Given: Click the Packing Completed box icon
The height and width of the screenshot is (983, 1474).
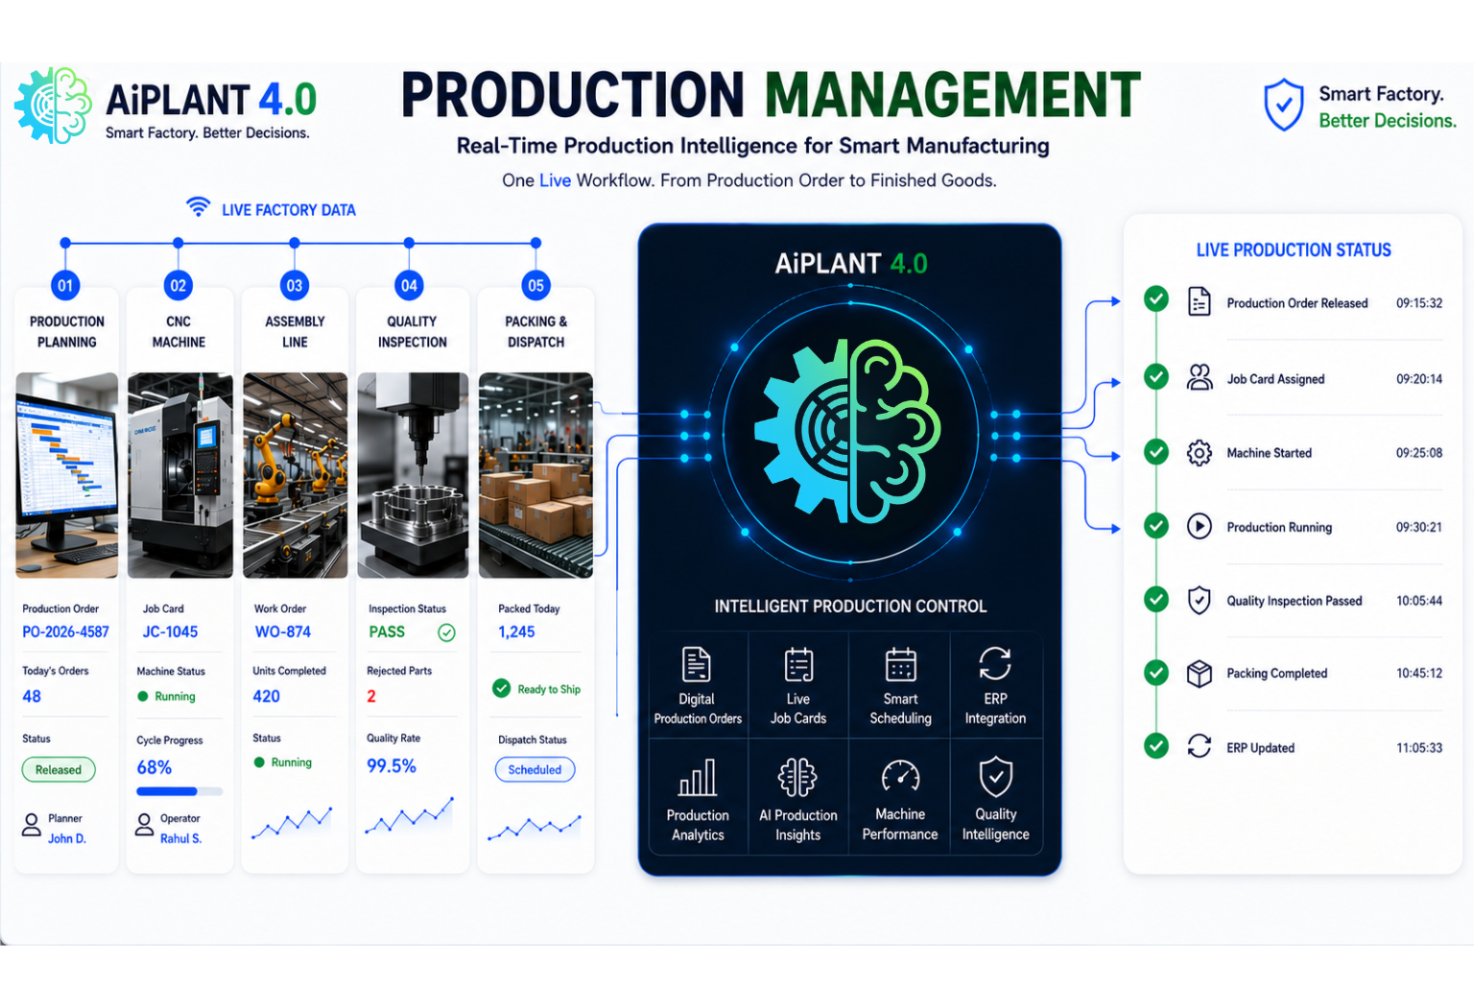Looking at the screenshot, I should pos(1200,673).
